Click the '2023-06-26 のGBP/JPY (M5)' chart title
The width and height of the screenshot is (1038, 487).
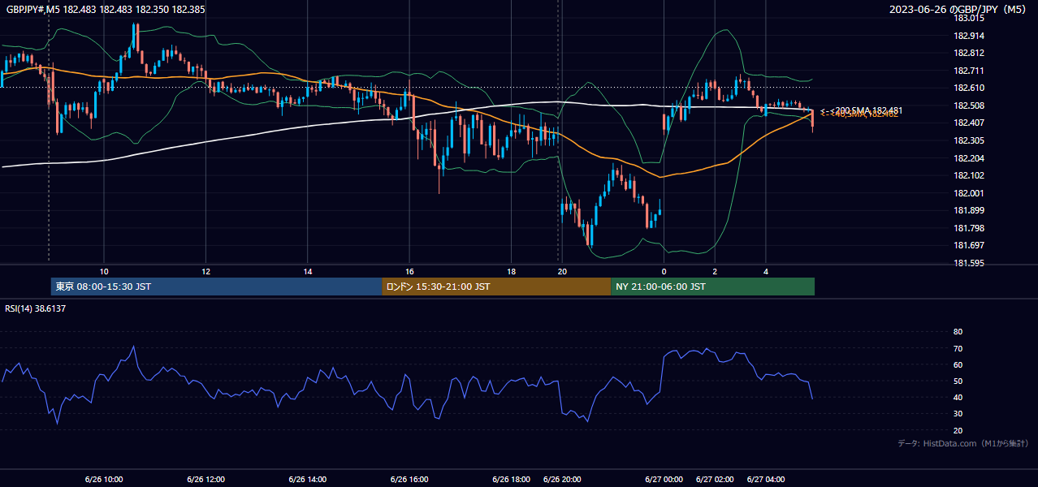(x=959, y=9)
